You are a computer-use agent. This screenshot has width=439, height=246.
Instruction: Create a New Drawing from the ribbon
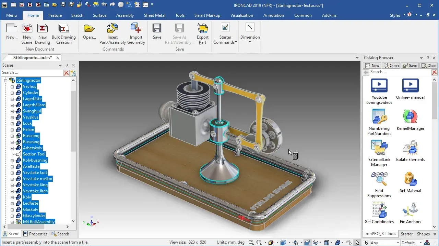point(43,34)
